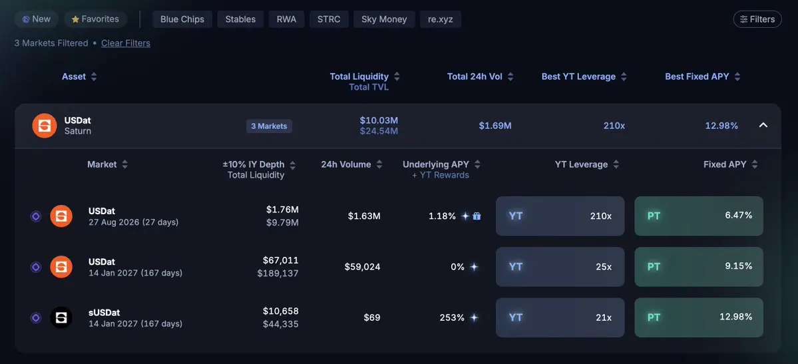
Task: Click gift rewards icon beside 1.18% APY
Action: (477, 216)
